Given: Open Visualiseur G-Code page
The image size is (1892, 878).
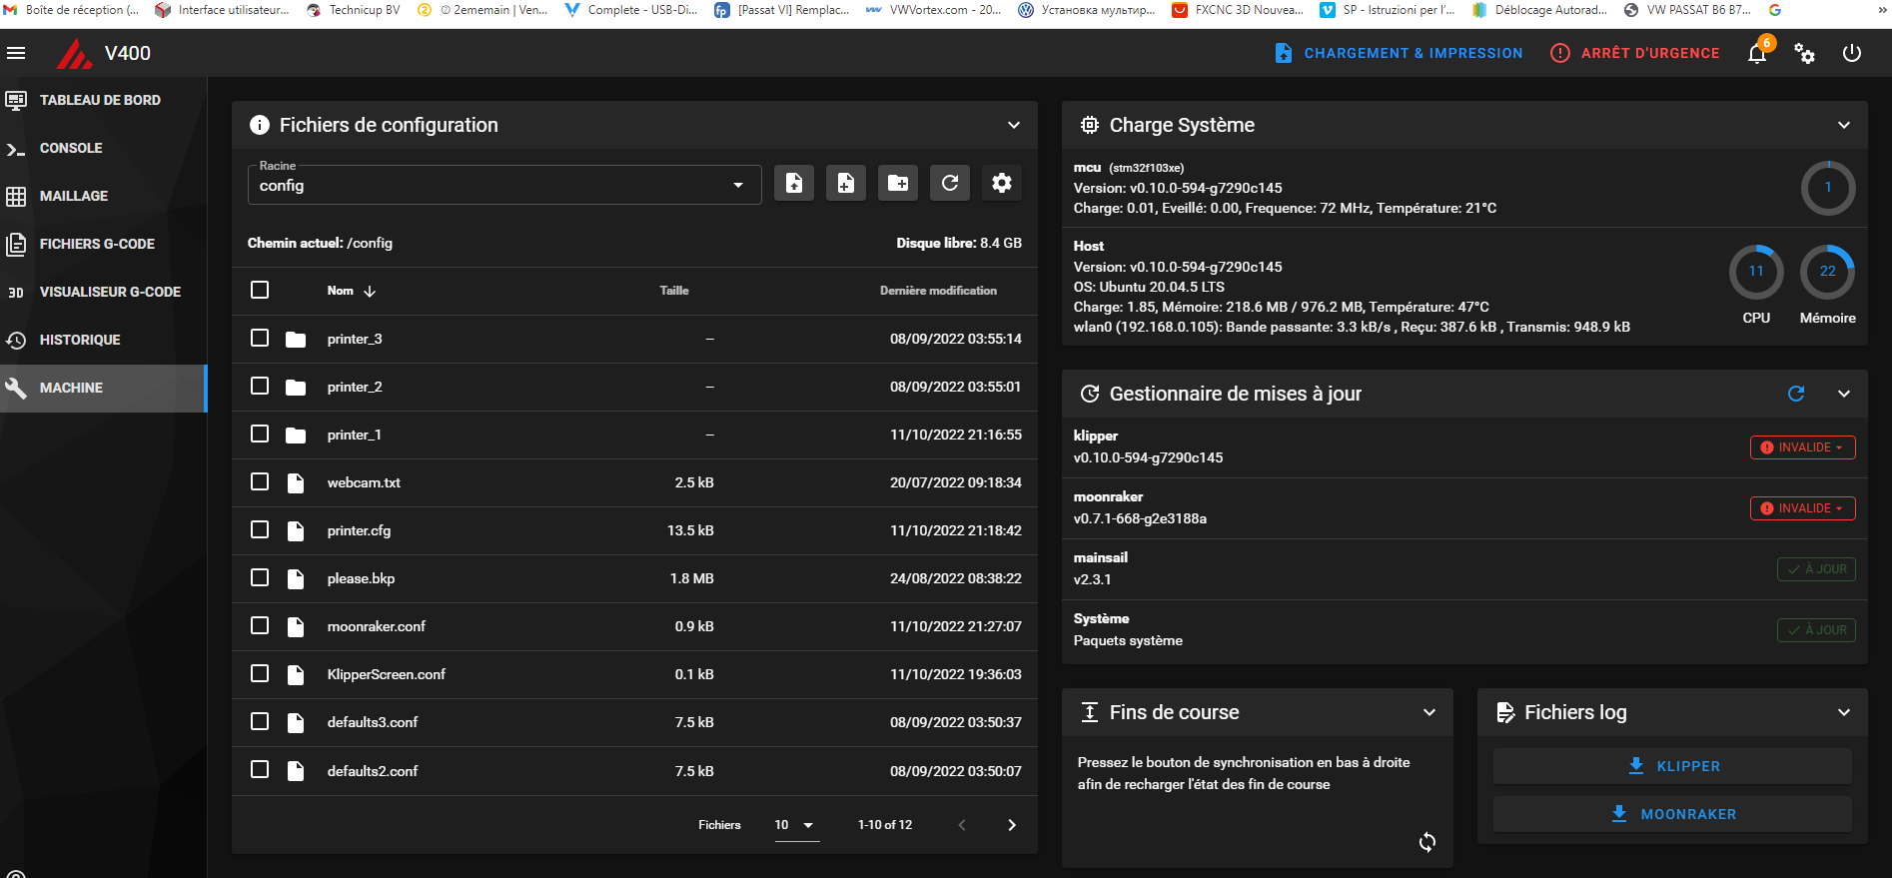Looking at the screenshot, I should point(103,292).
